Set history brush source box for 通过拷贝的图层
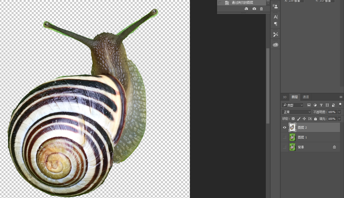Screen dimensions: 344x198 (220, 3)
